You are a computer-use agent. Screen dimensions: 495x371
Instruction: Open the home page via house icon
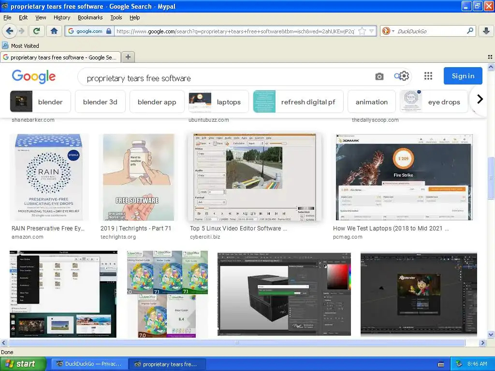click(x=54, y=31)
